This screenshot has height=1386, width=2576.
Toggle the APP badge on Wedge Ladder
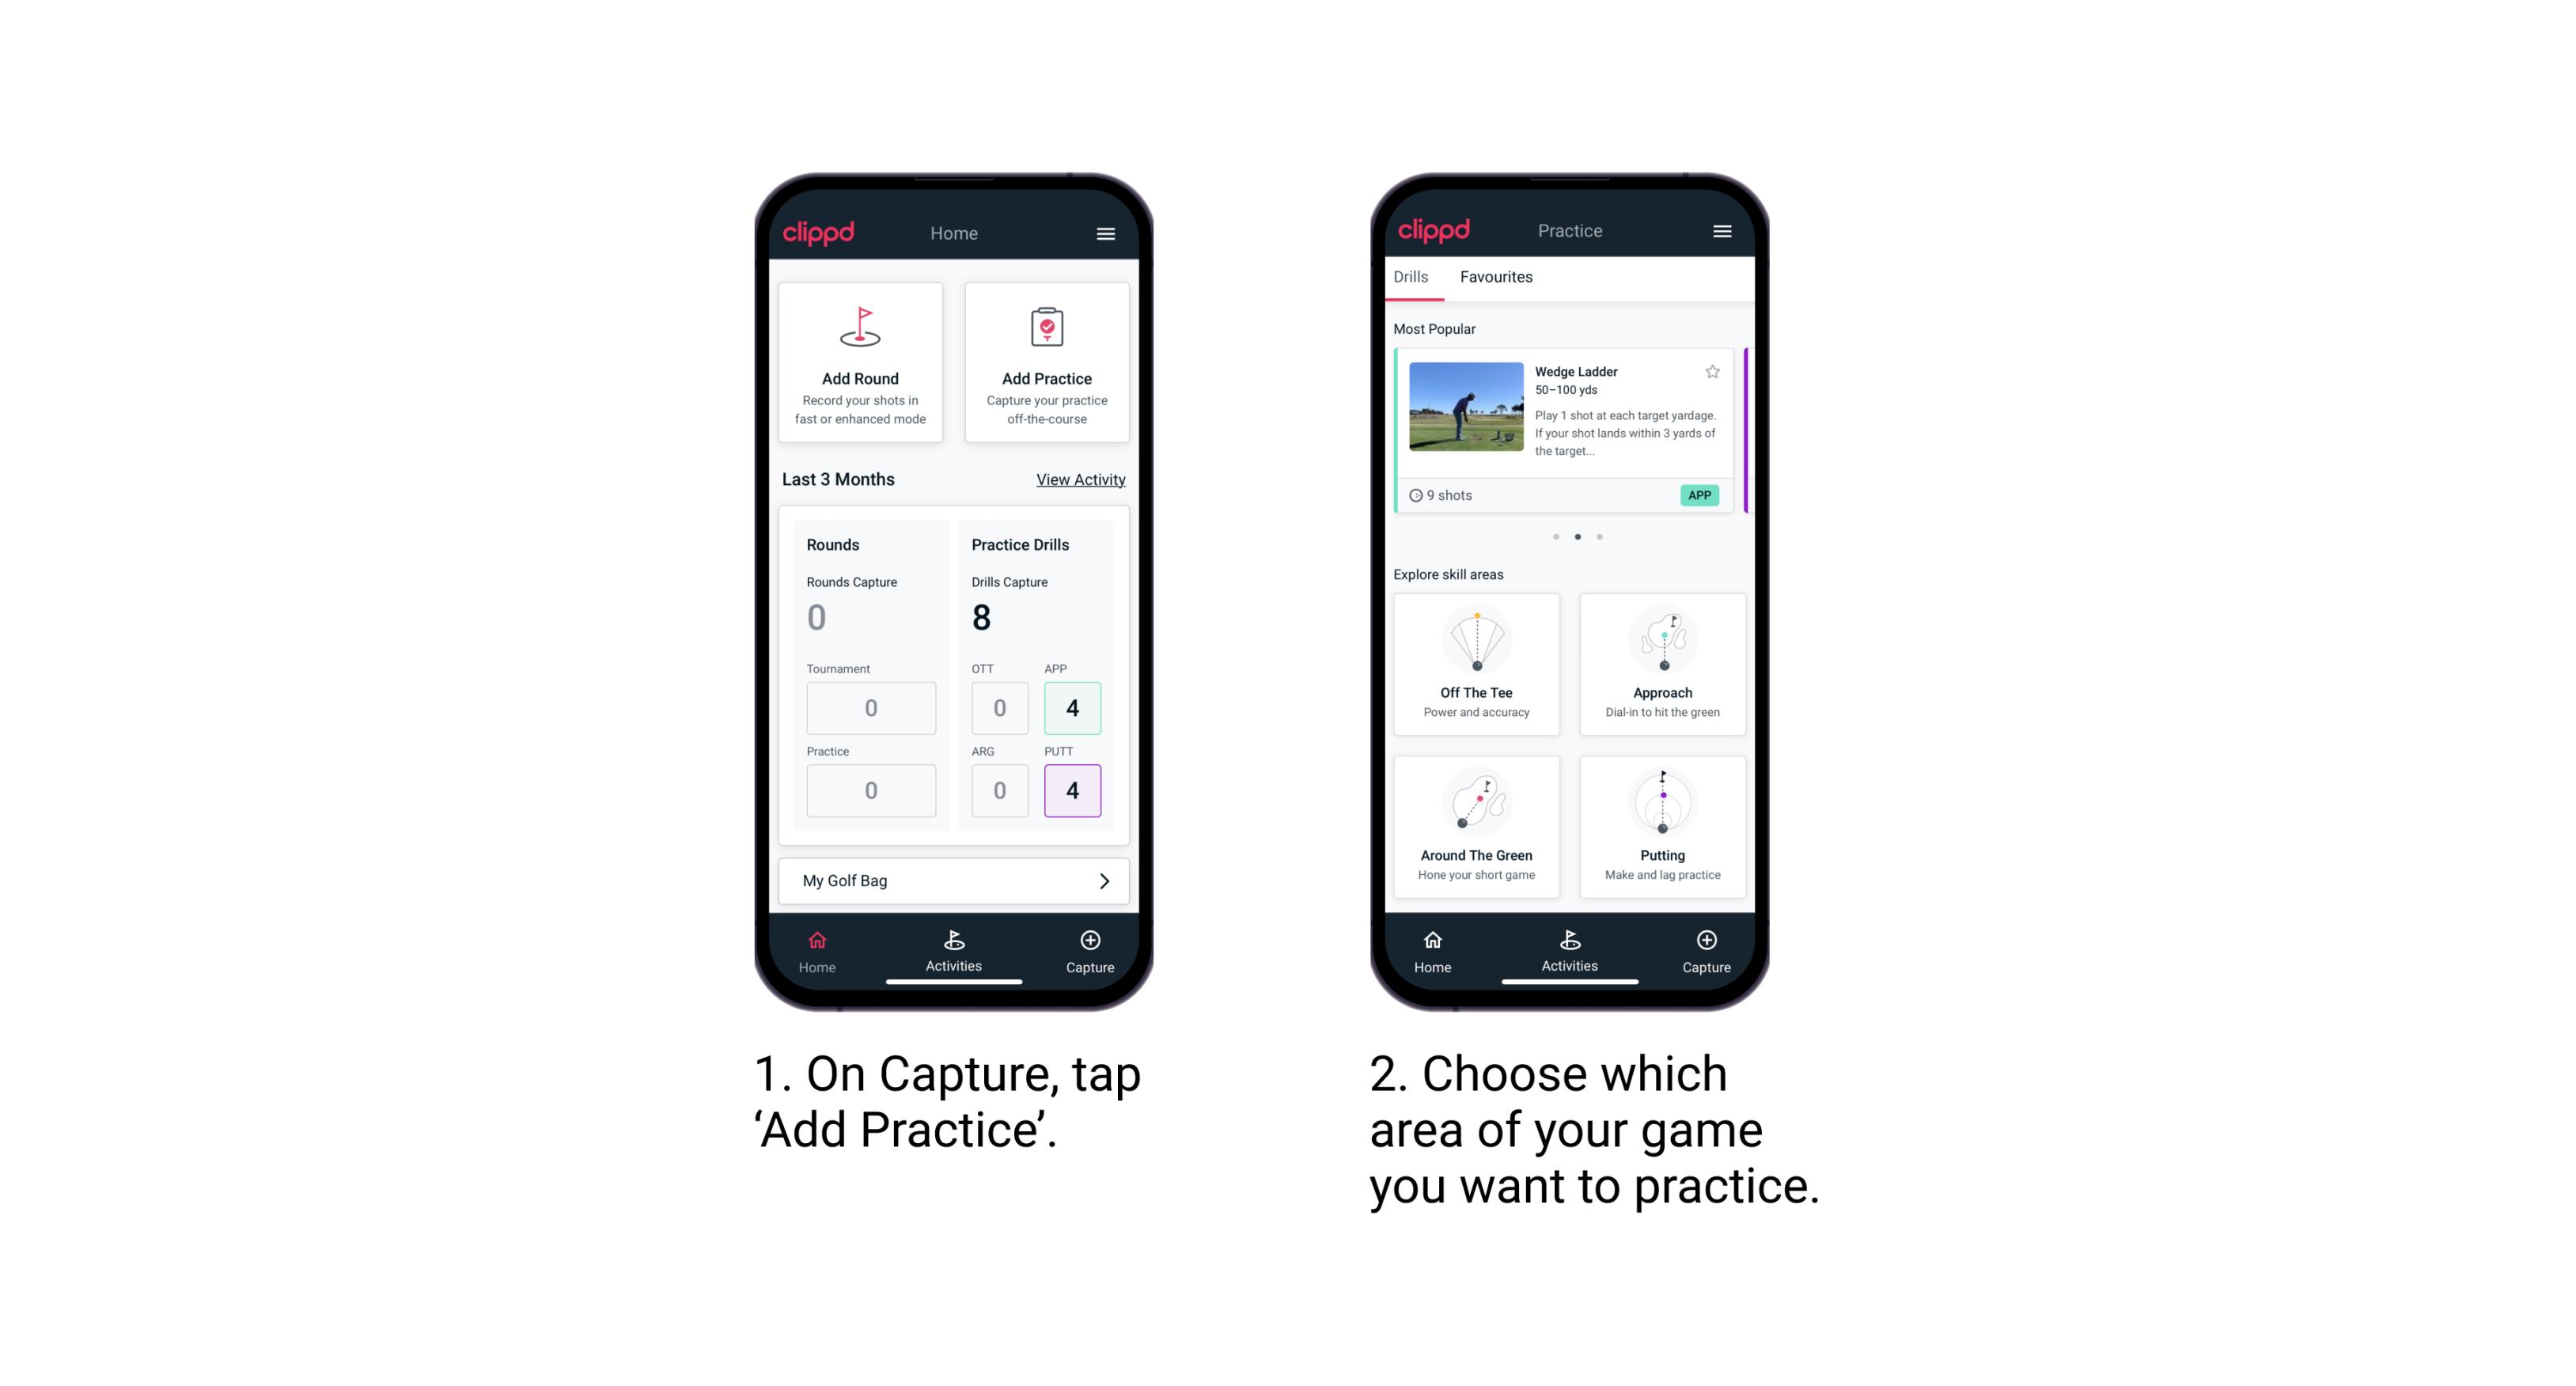point(1700,494)
